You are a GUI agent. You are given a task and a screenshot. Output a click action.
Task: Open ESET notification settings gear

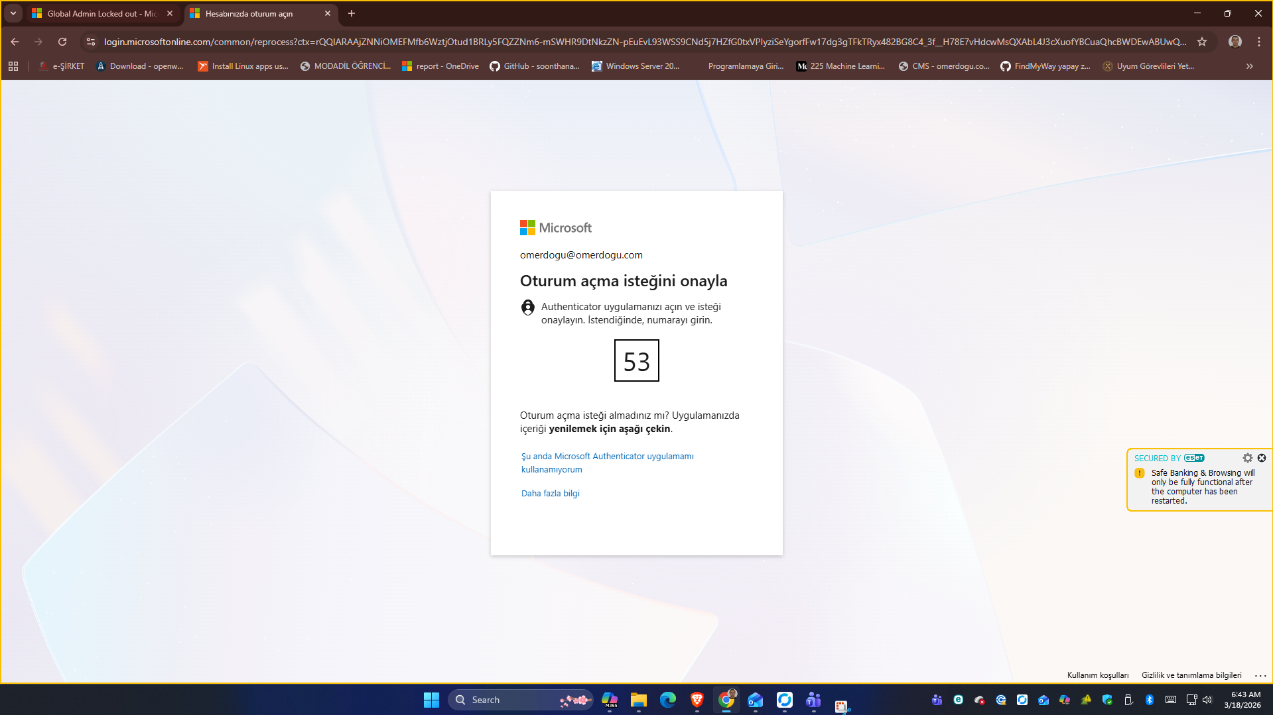(1248, 458)
